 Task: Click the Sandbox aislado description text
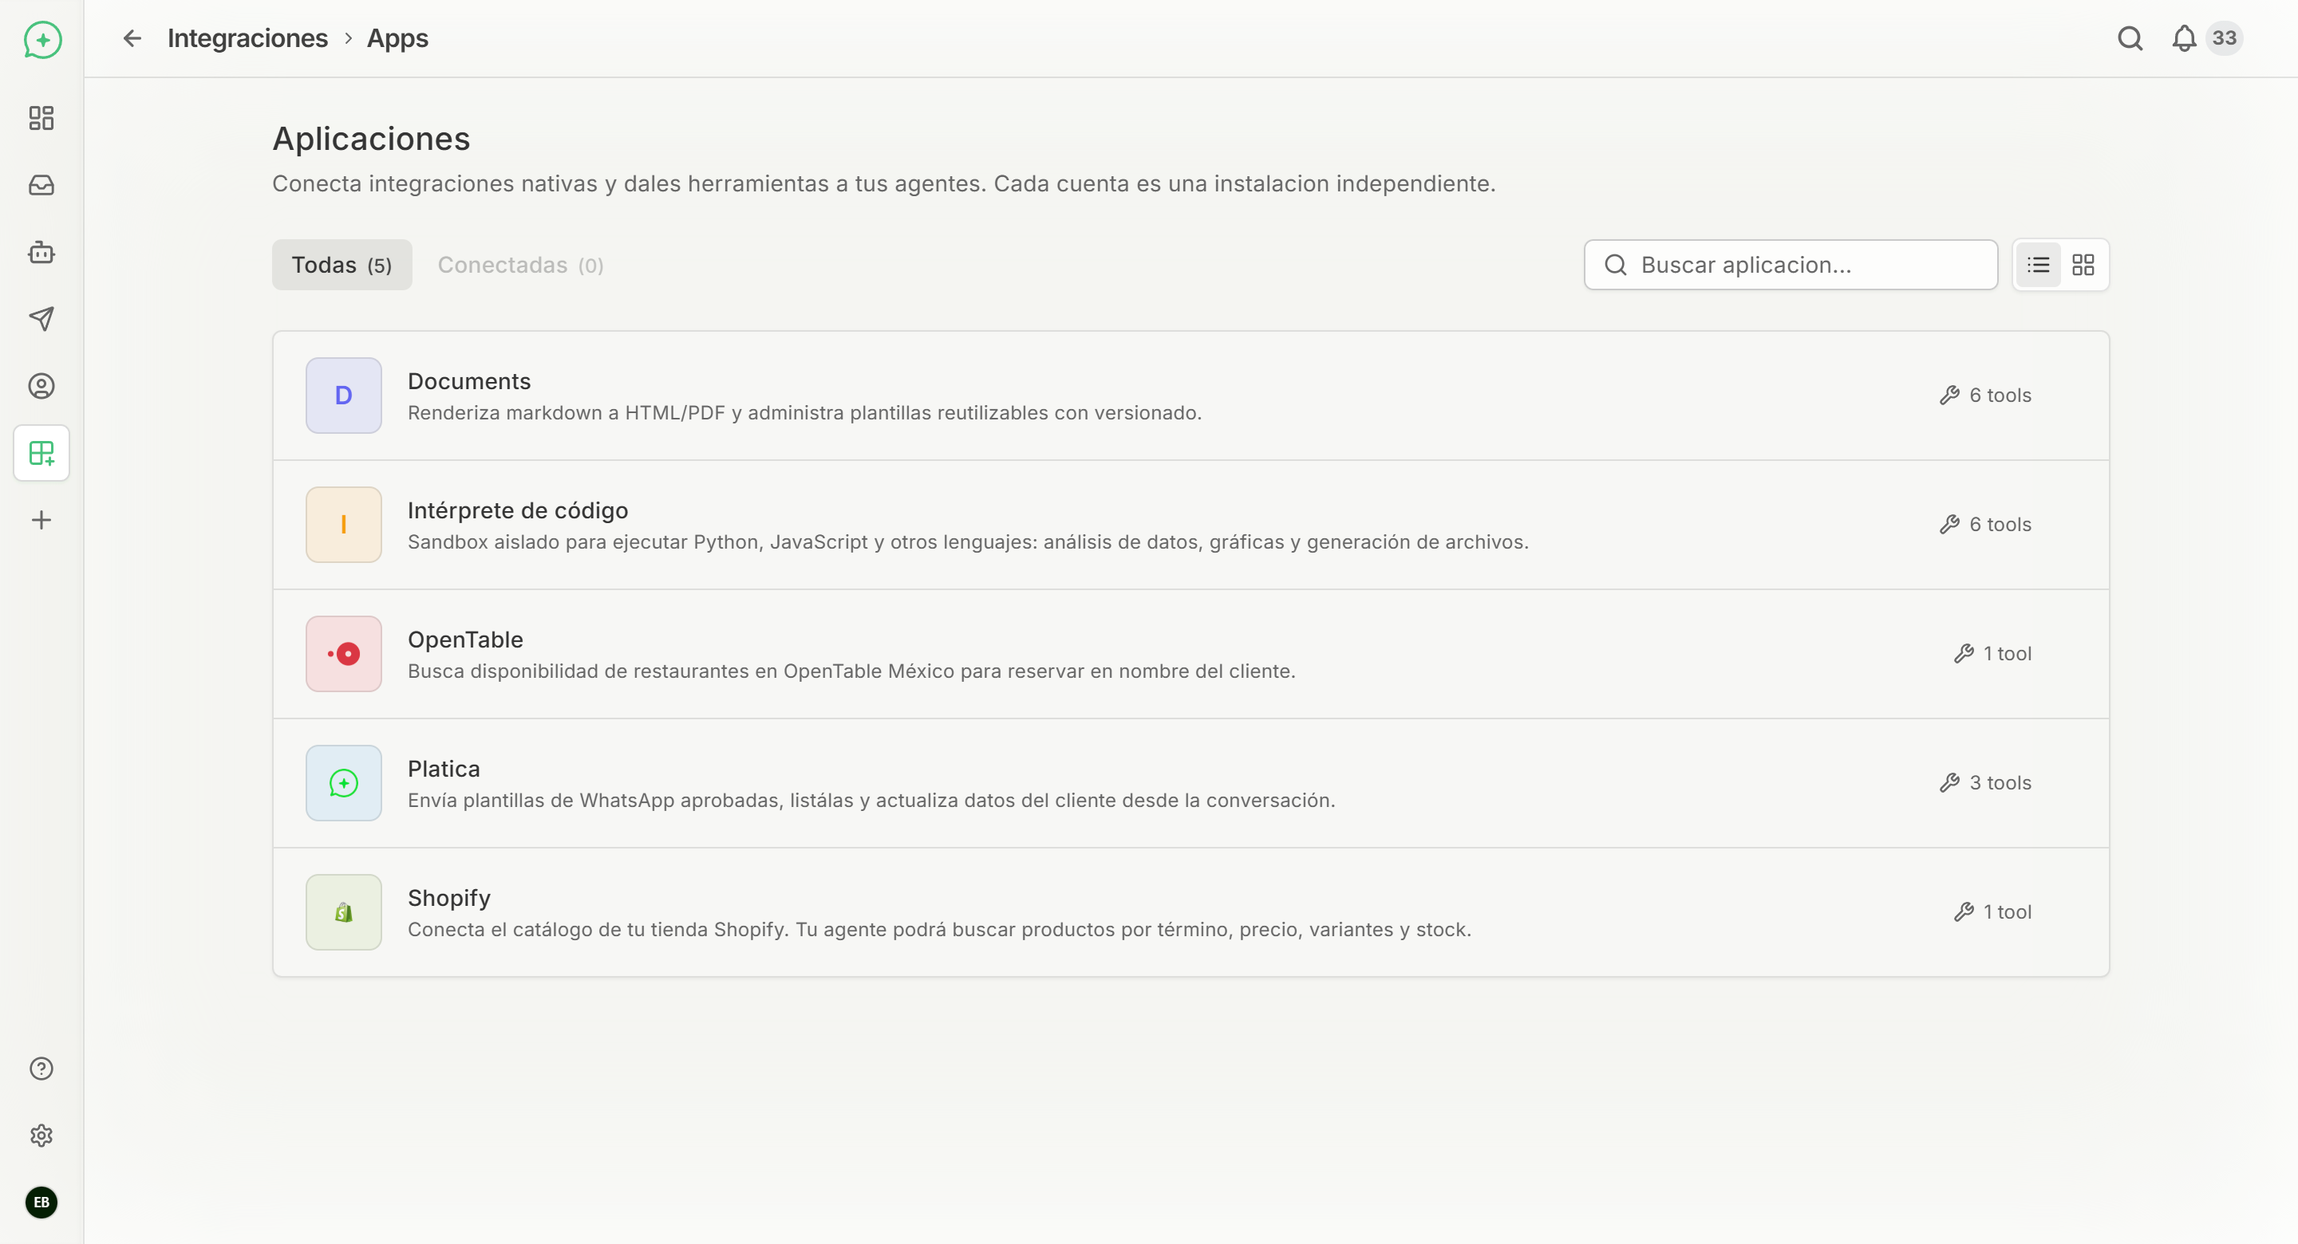click(968, 541)
